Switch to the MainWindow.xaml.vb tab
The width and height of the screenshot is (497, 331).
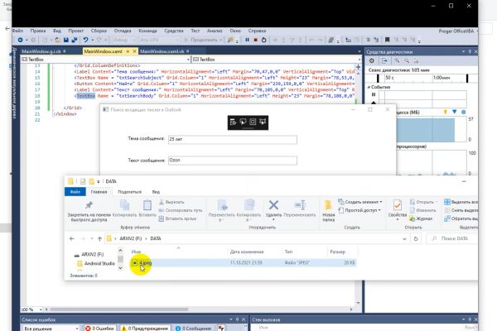164,51
